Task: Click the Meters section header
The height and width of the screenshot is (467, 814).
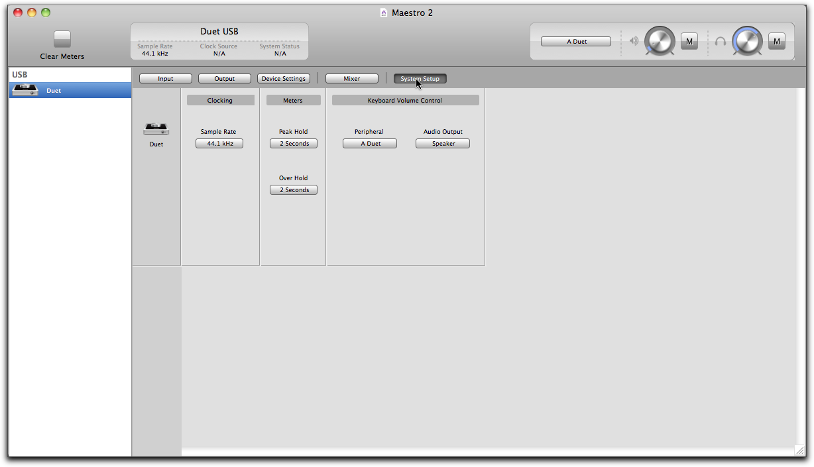Action: click(x=293, y=101)
